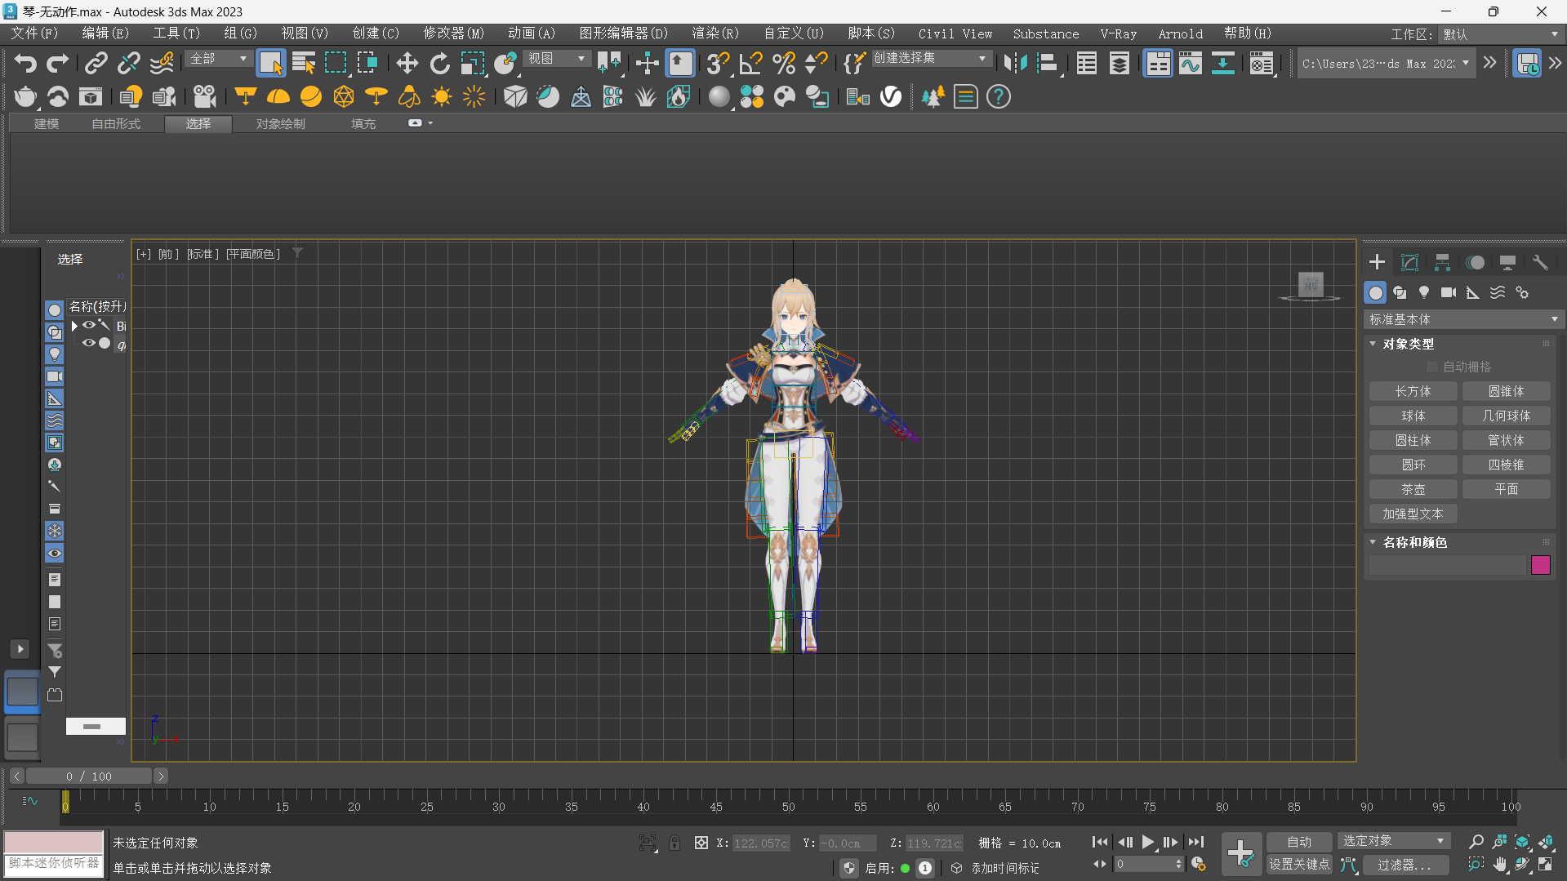Toggle the selection lock padlock icon
This screenshot has width=1567, height=881.
(x=674, y=843)
